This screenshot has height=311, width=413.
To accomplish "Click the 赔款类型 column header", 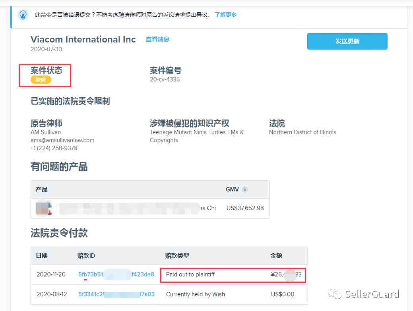I will click(177, 256).
